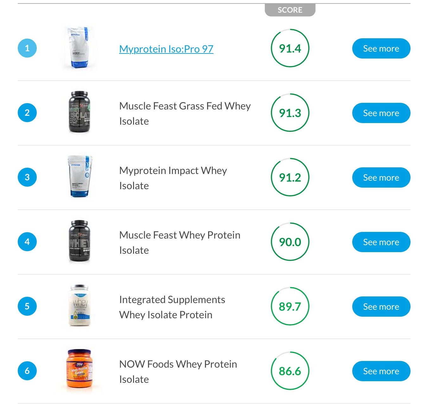
Task: Open Integrated Supplements whey tub image
Action: (80, 305)
